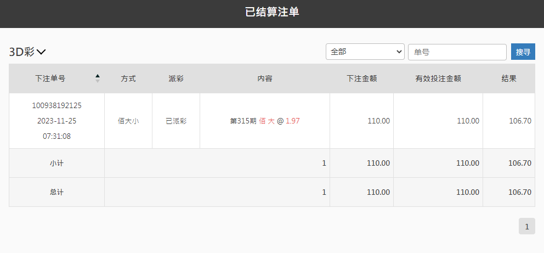
Task: Click order number 100938192125
Action: [x=57, y=105]
